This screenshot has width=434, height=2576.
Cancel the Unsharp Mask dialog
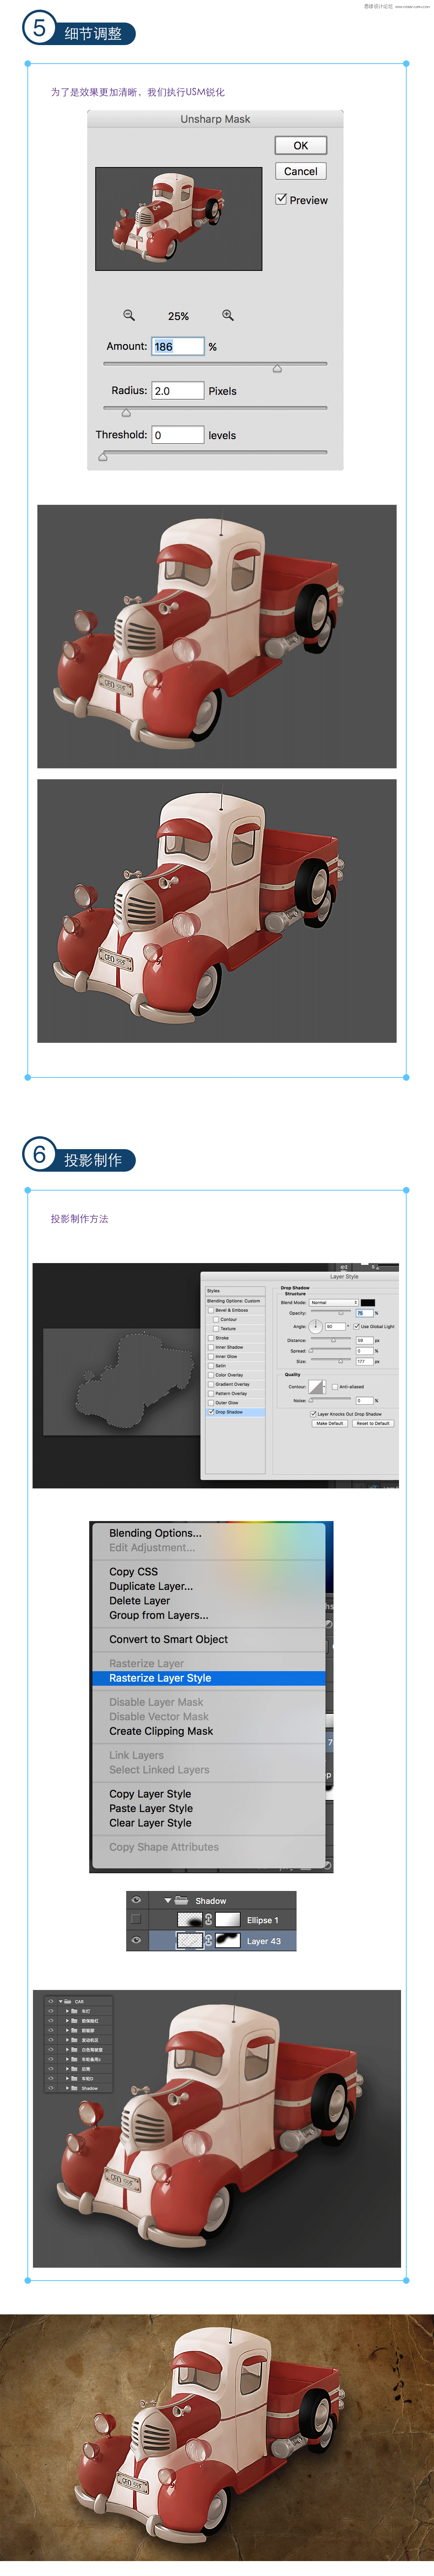(x=300, y=171)
